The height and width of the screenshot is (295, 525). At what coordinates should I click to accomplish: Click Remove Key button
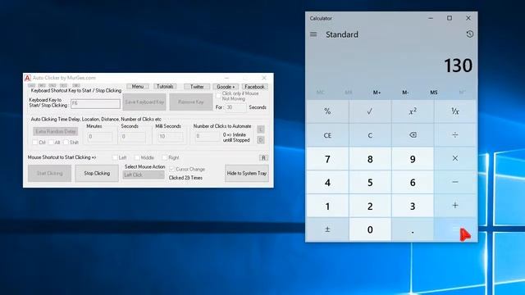tap(191, 102)
